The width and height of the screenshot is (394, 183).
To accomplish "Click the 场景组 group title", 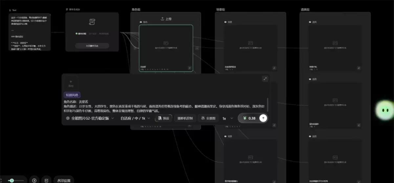I will click(221, 10).
